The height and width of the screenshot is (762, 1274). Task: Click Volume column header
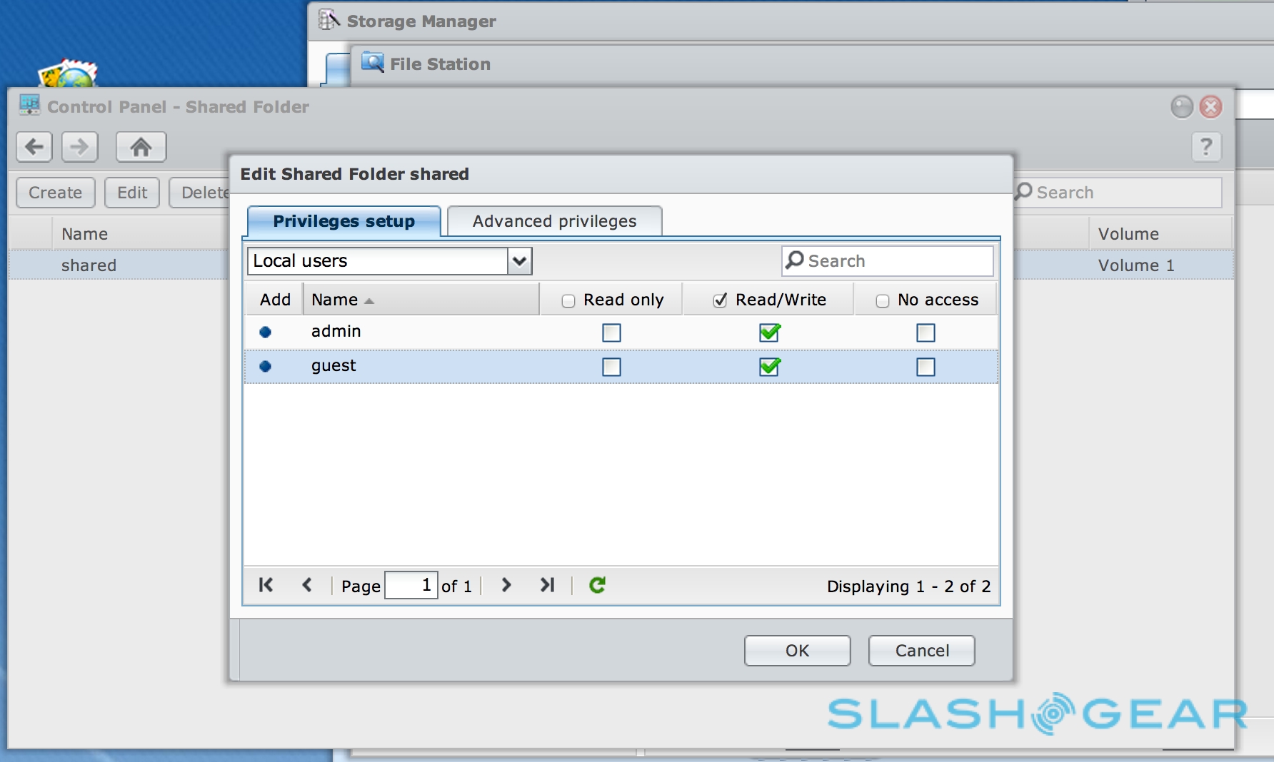pos(1161,234)
